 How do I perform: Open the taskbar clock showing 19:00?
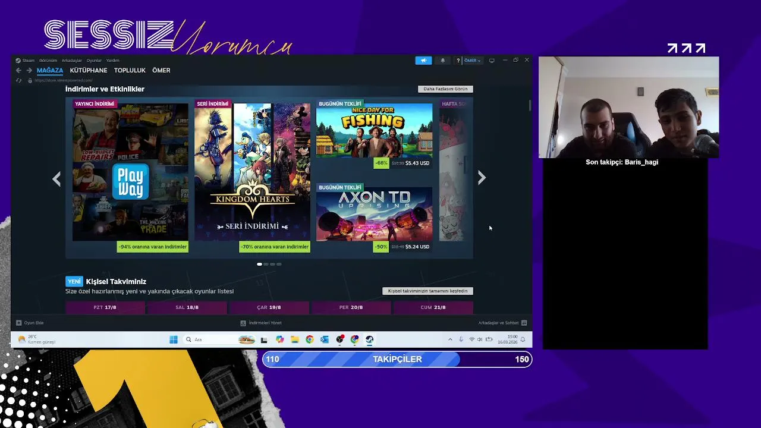click(507, 339)
